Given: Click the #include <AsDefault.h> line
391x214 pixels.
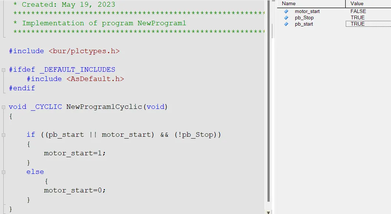Looking at the screenshot, I should 75,79.
